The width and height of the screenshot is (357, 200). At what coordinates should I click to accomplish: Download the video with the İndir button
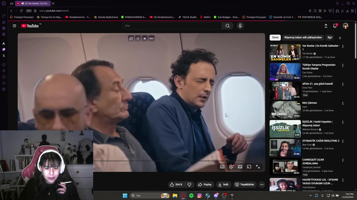point(223,184)
